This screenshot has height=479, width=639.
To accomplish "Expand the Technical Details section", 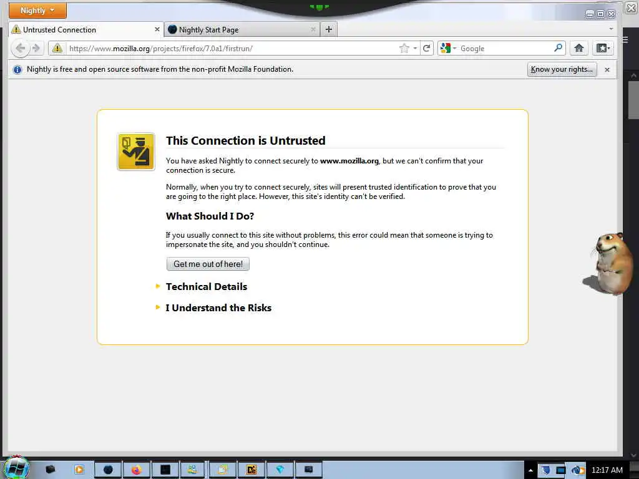I will pos(206,287).
